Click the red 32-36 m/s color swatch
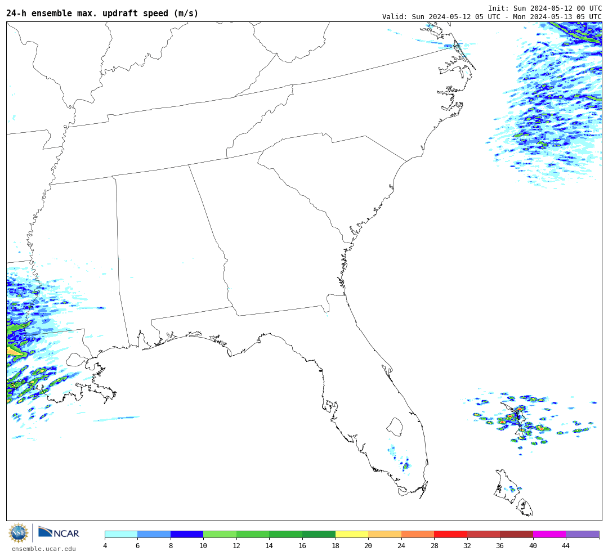The image size is (608, 556). tap(484, 535)
